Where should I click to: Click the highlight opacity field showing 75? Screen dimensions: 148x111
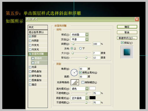click(96, 93)
